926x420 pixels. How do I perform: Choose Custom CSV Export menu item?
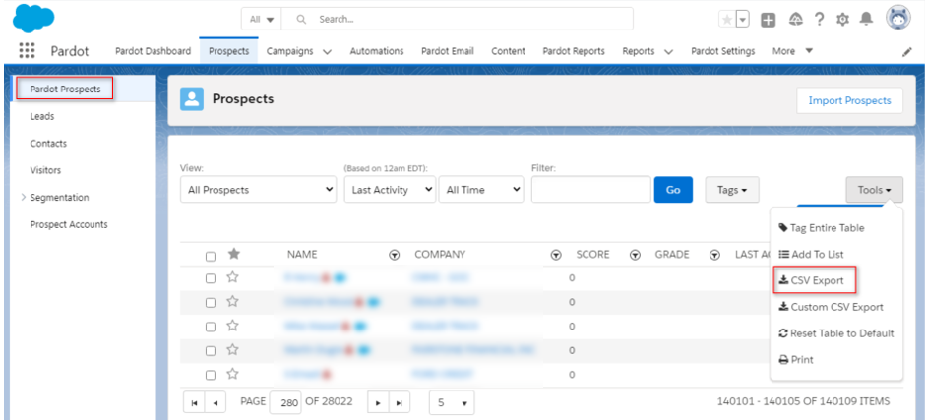[831, 307]
